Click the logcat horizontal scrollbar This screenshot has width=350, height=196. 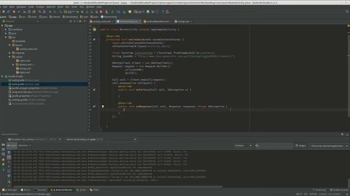click(118, 187)
